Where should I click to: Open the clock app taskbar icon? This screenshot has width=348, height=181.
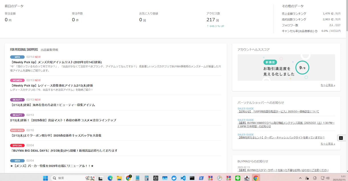220,178
